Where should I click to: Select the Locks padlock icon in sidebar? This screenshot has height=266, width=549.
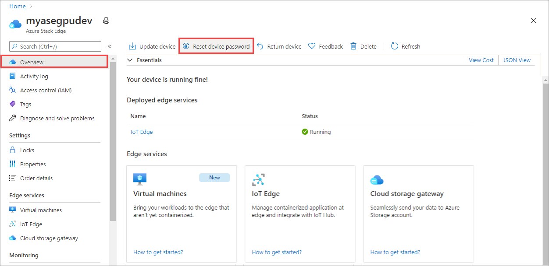pos(12,150)
